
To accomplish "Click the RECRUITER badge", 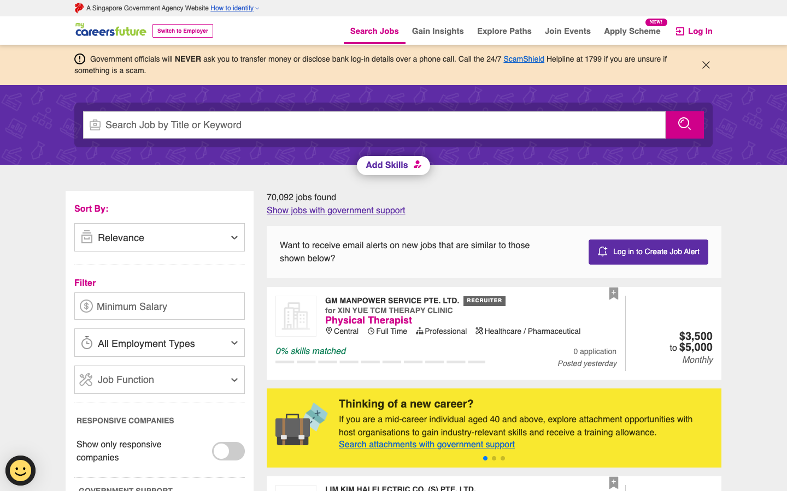I will (x=484, y=301).
